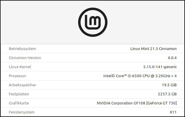Click the gray header banner beside the logo
This screenshot has height=117, width=185.
coord(38,22)
